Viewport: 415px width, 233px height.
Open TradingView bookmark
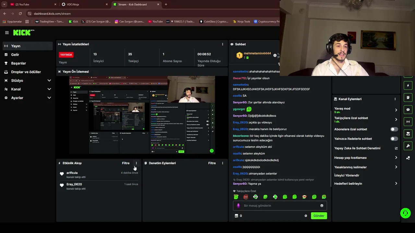pyautogui.click(x=49, y=22)
